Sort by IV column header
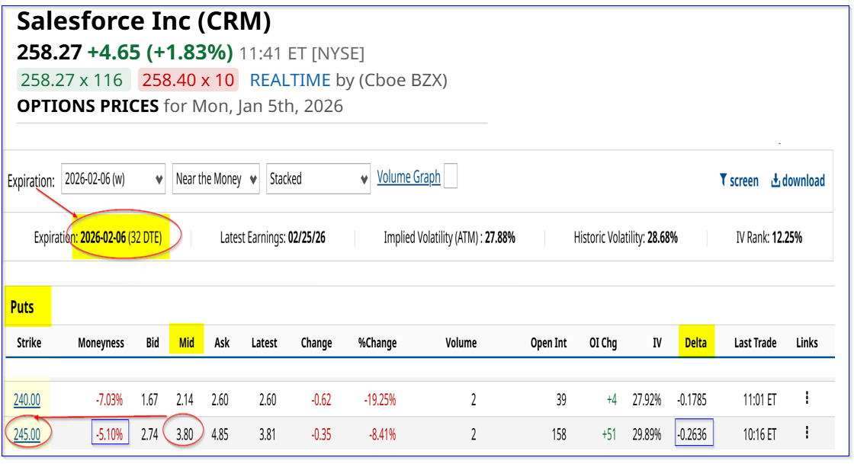 [657, 343]
